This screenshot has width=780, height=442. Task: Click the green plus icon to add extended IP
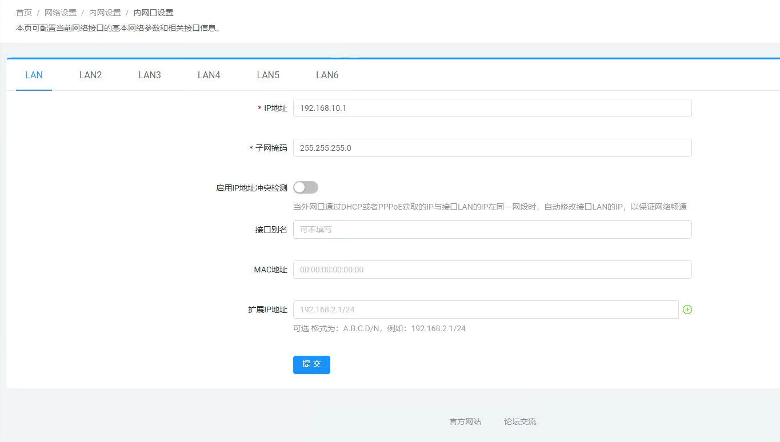pos(687,309)
